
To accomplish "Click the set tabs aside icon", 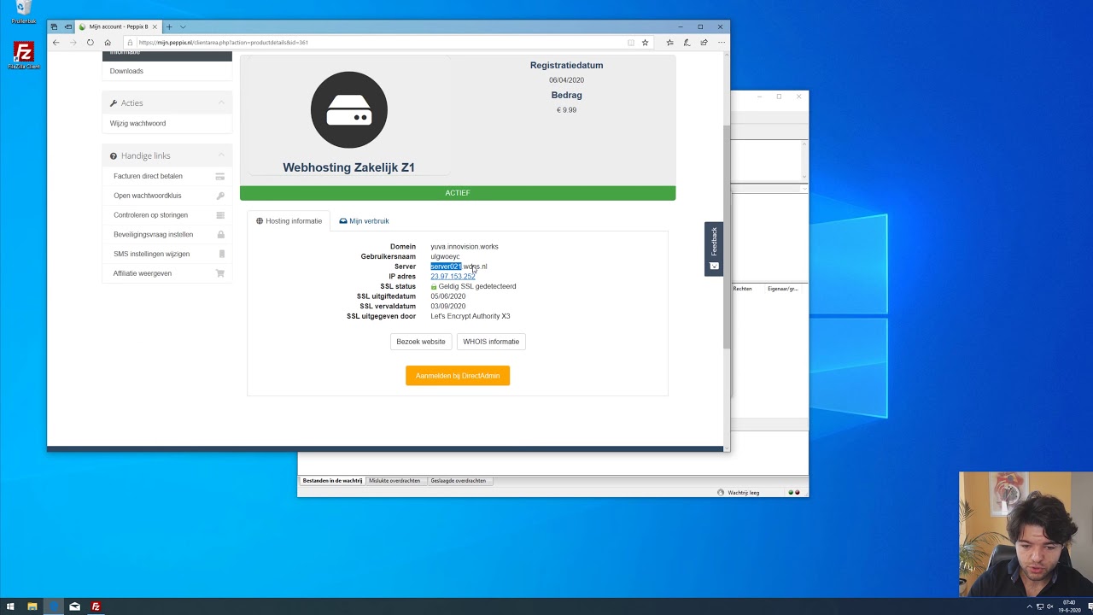I will click(x=68, y=26).
